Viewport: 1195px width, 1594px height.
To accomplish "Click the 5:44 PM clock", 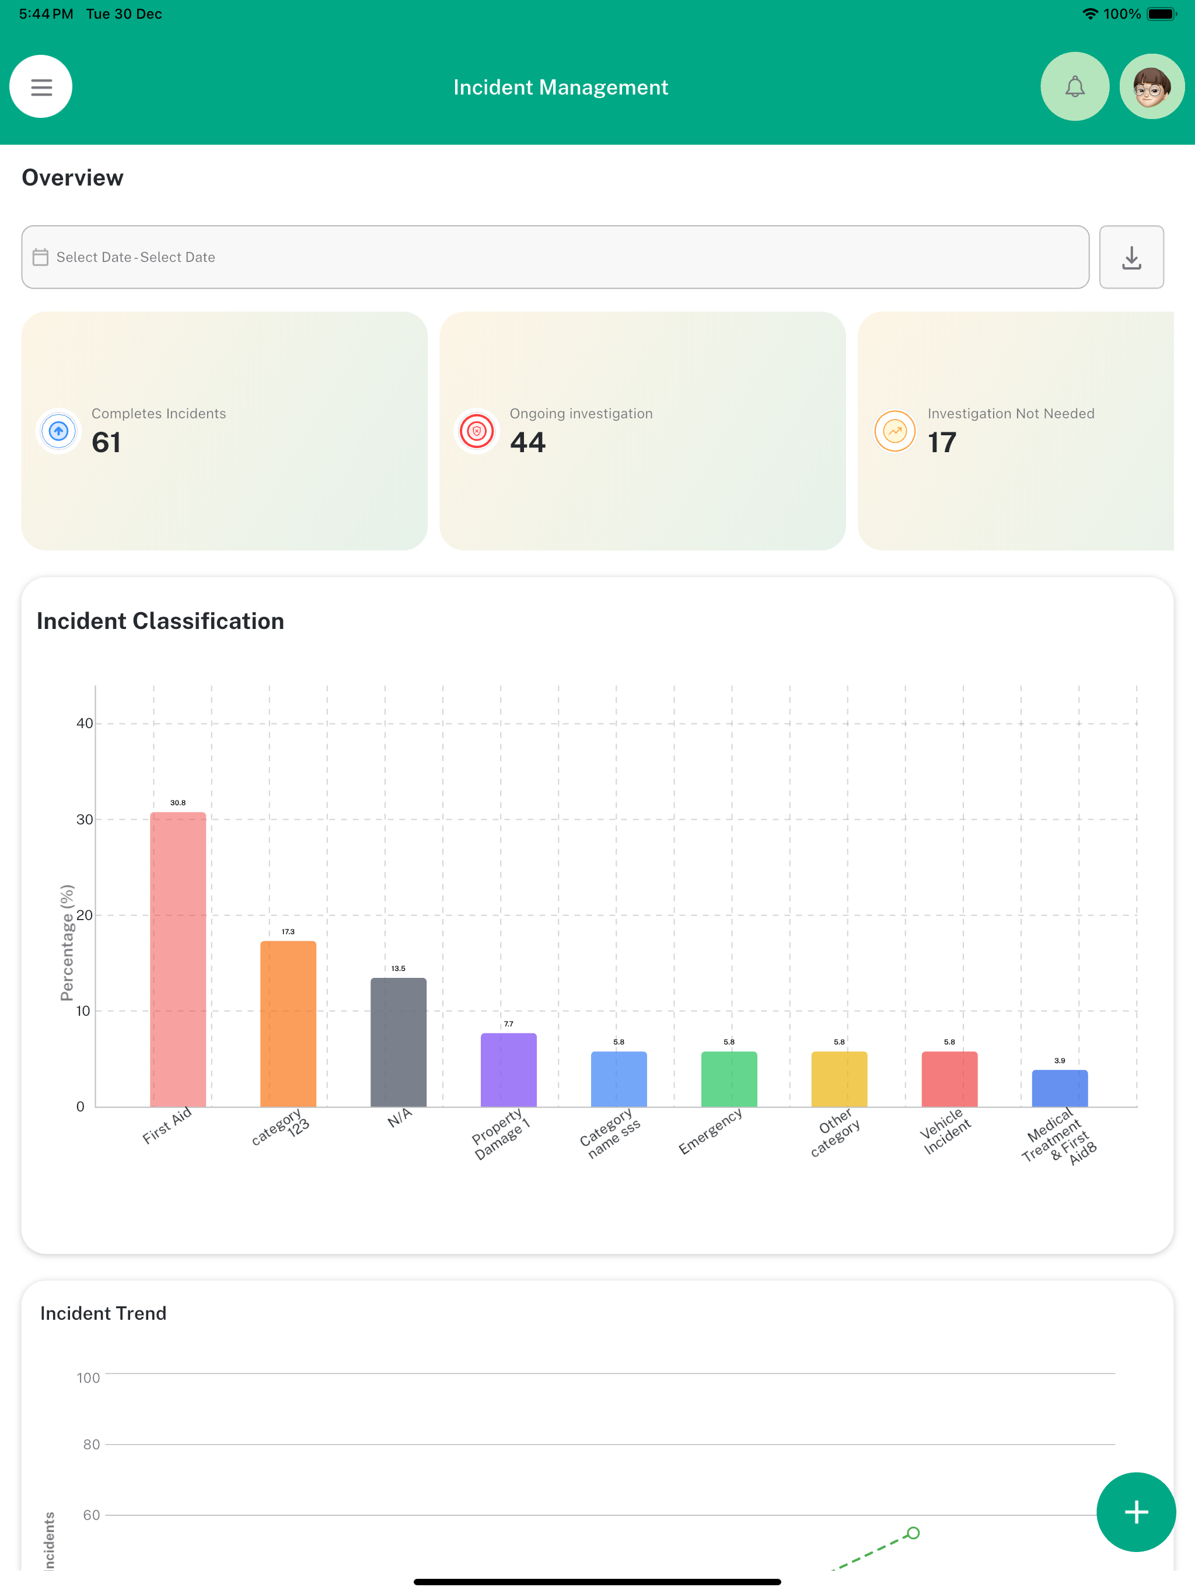I will tap(46, 13).
